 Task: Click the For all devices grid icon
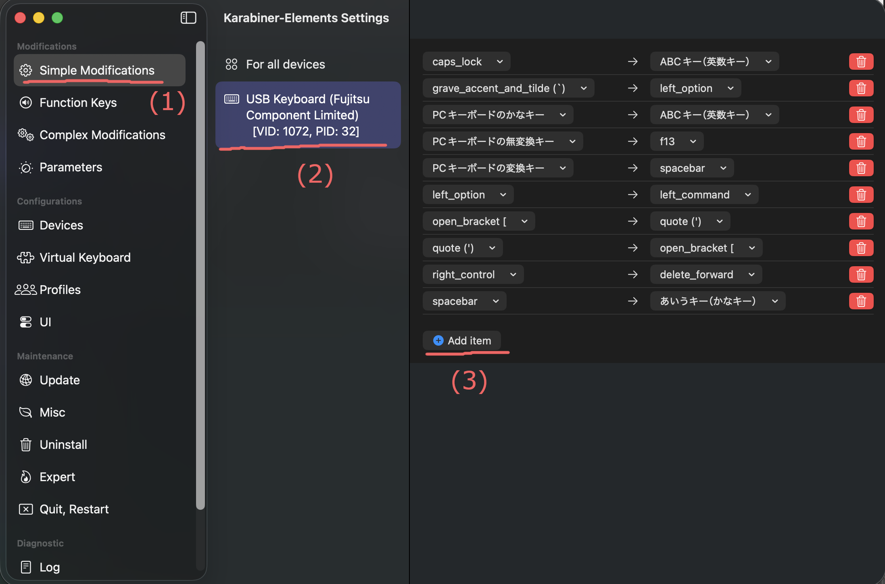click(232, 64)
